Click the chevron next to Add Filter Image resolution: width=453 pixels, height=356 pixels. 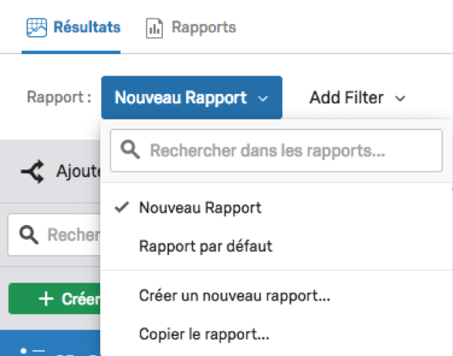point(401,99)
